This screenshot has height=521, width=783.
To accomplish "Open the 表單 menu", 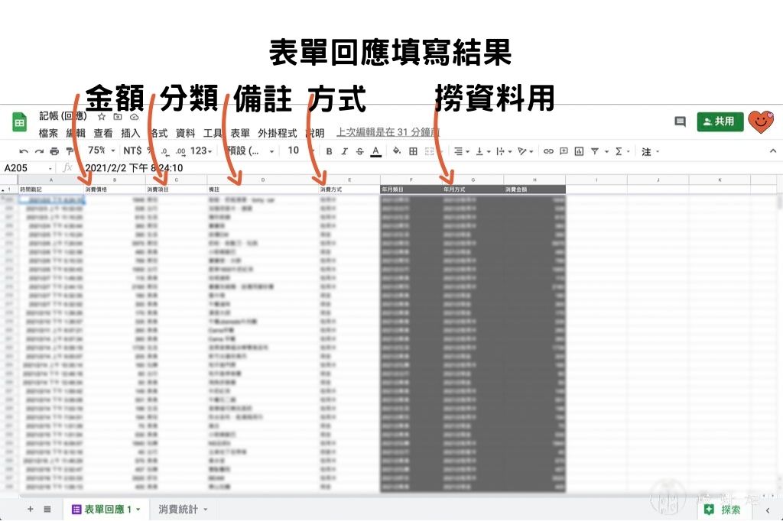I will click(239, 133).
